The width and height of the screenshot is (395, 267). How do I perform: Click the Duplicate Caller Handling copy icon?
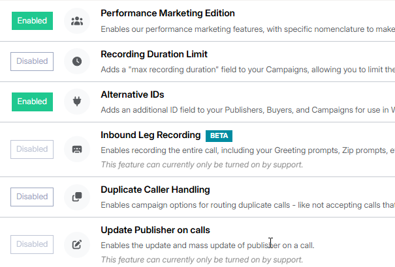coord(77,197)
